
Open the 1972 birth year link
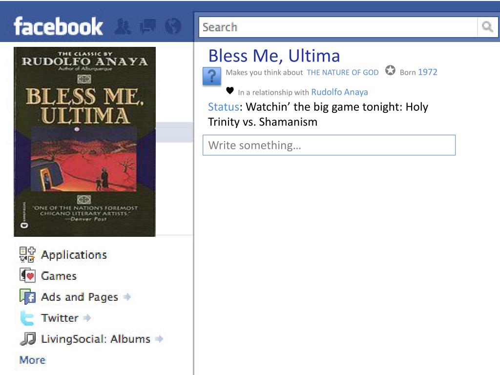(428, 72)
